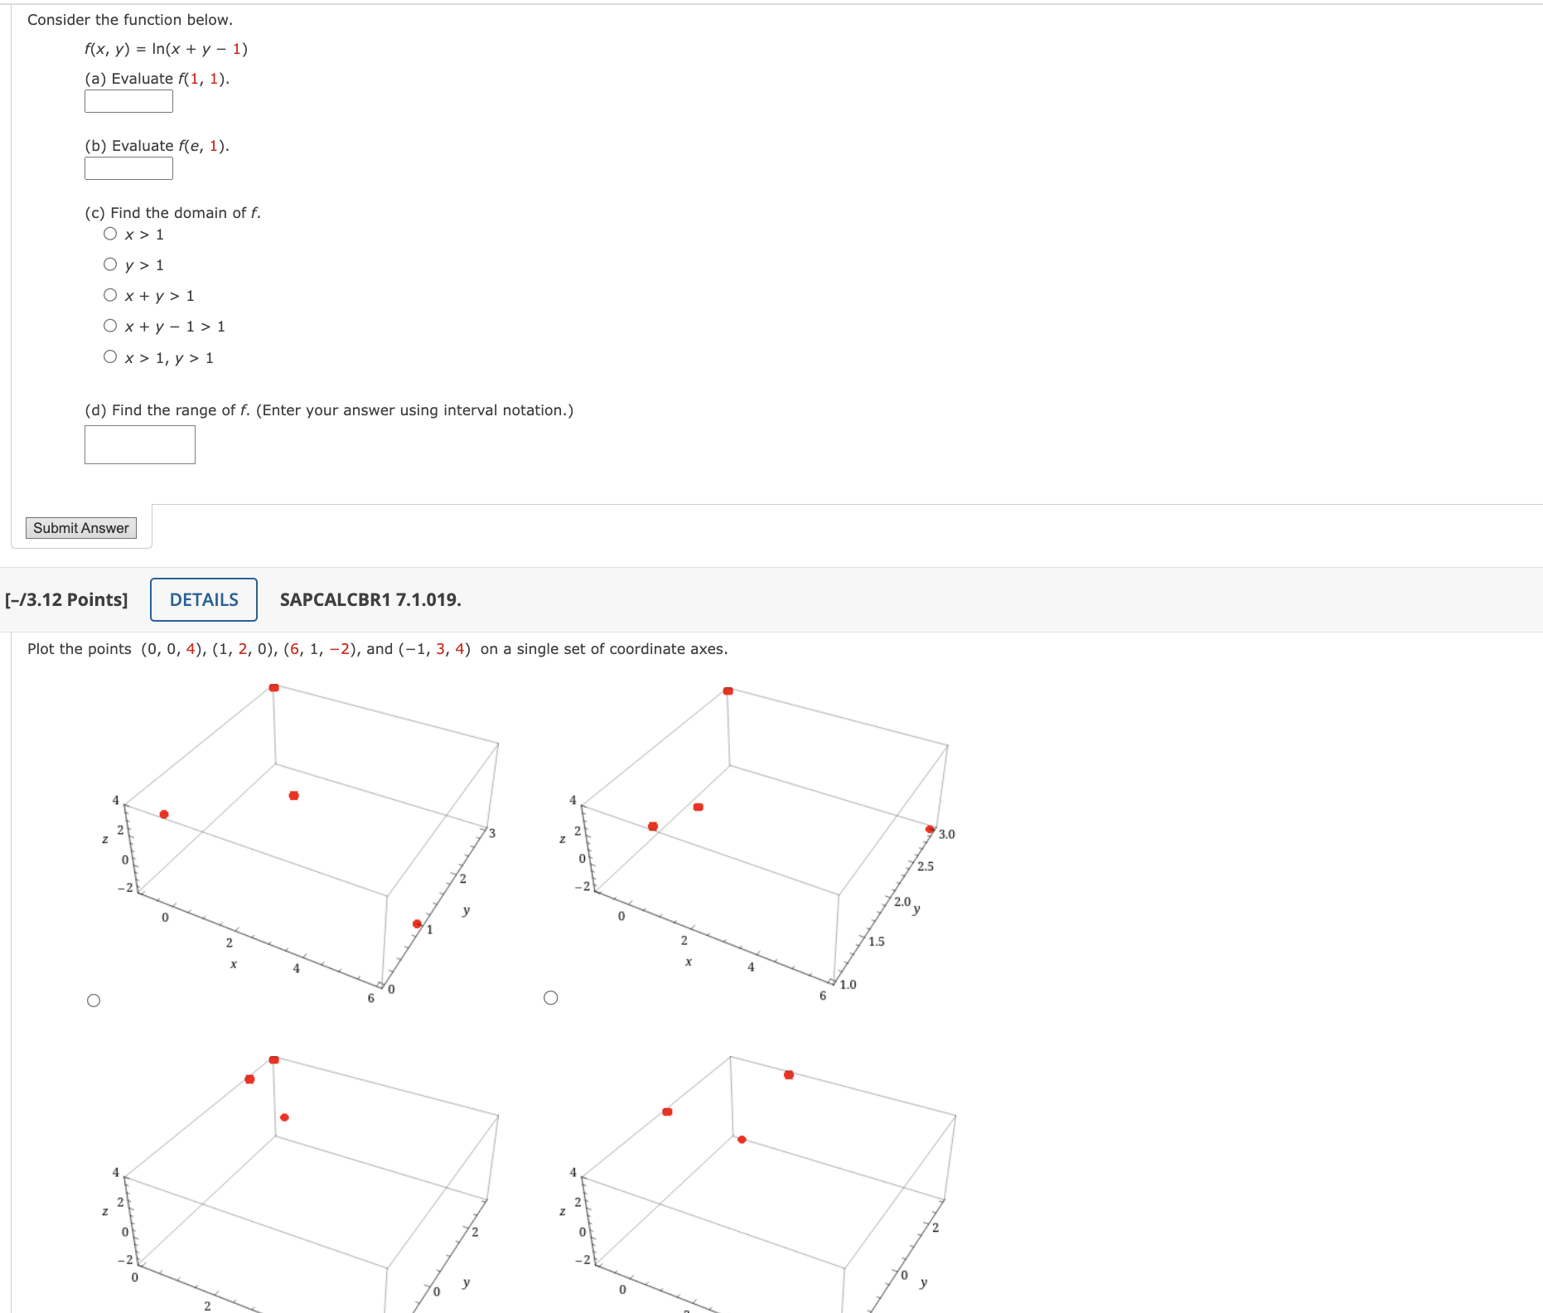Image resolution: width=1543 pixels, height=1313 pixels.
Task: Open the DETAILS panel for SAPCALCBR1 7.1.019
Action: coord(203,599)
